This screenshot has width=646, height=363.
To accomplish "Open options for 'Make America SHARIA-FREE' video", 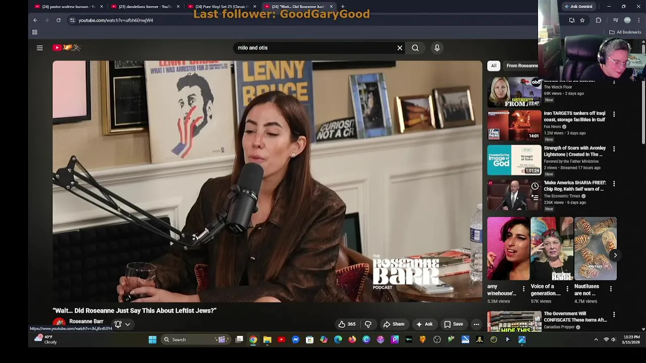I will 614,184.
